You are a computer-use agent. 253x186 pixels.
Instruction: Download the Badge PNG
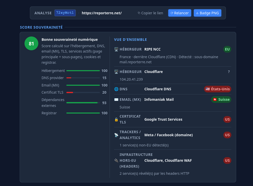click(x=207, y=13)
